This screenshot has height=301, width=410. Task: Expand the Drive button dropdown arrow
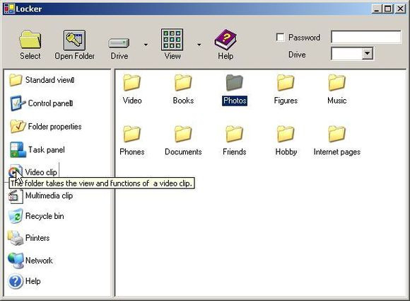146,45
